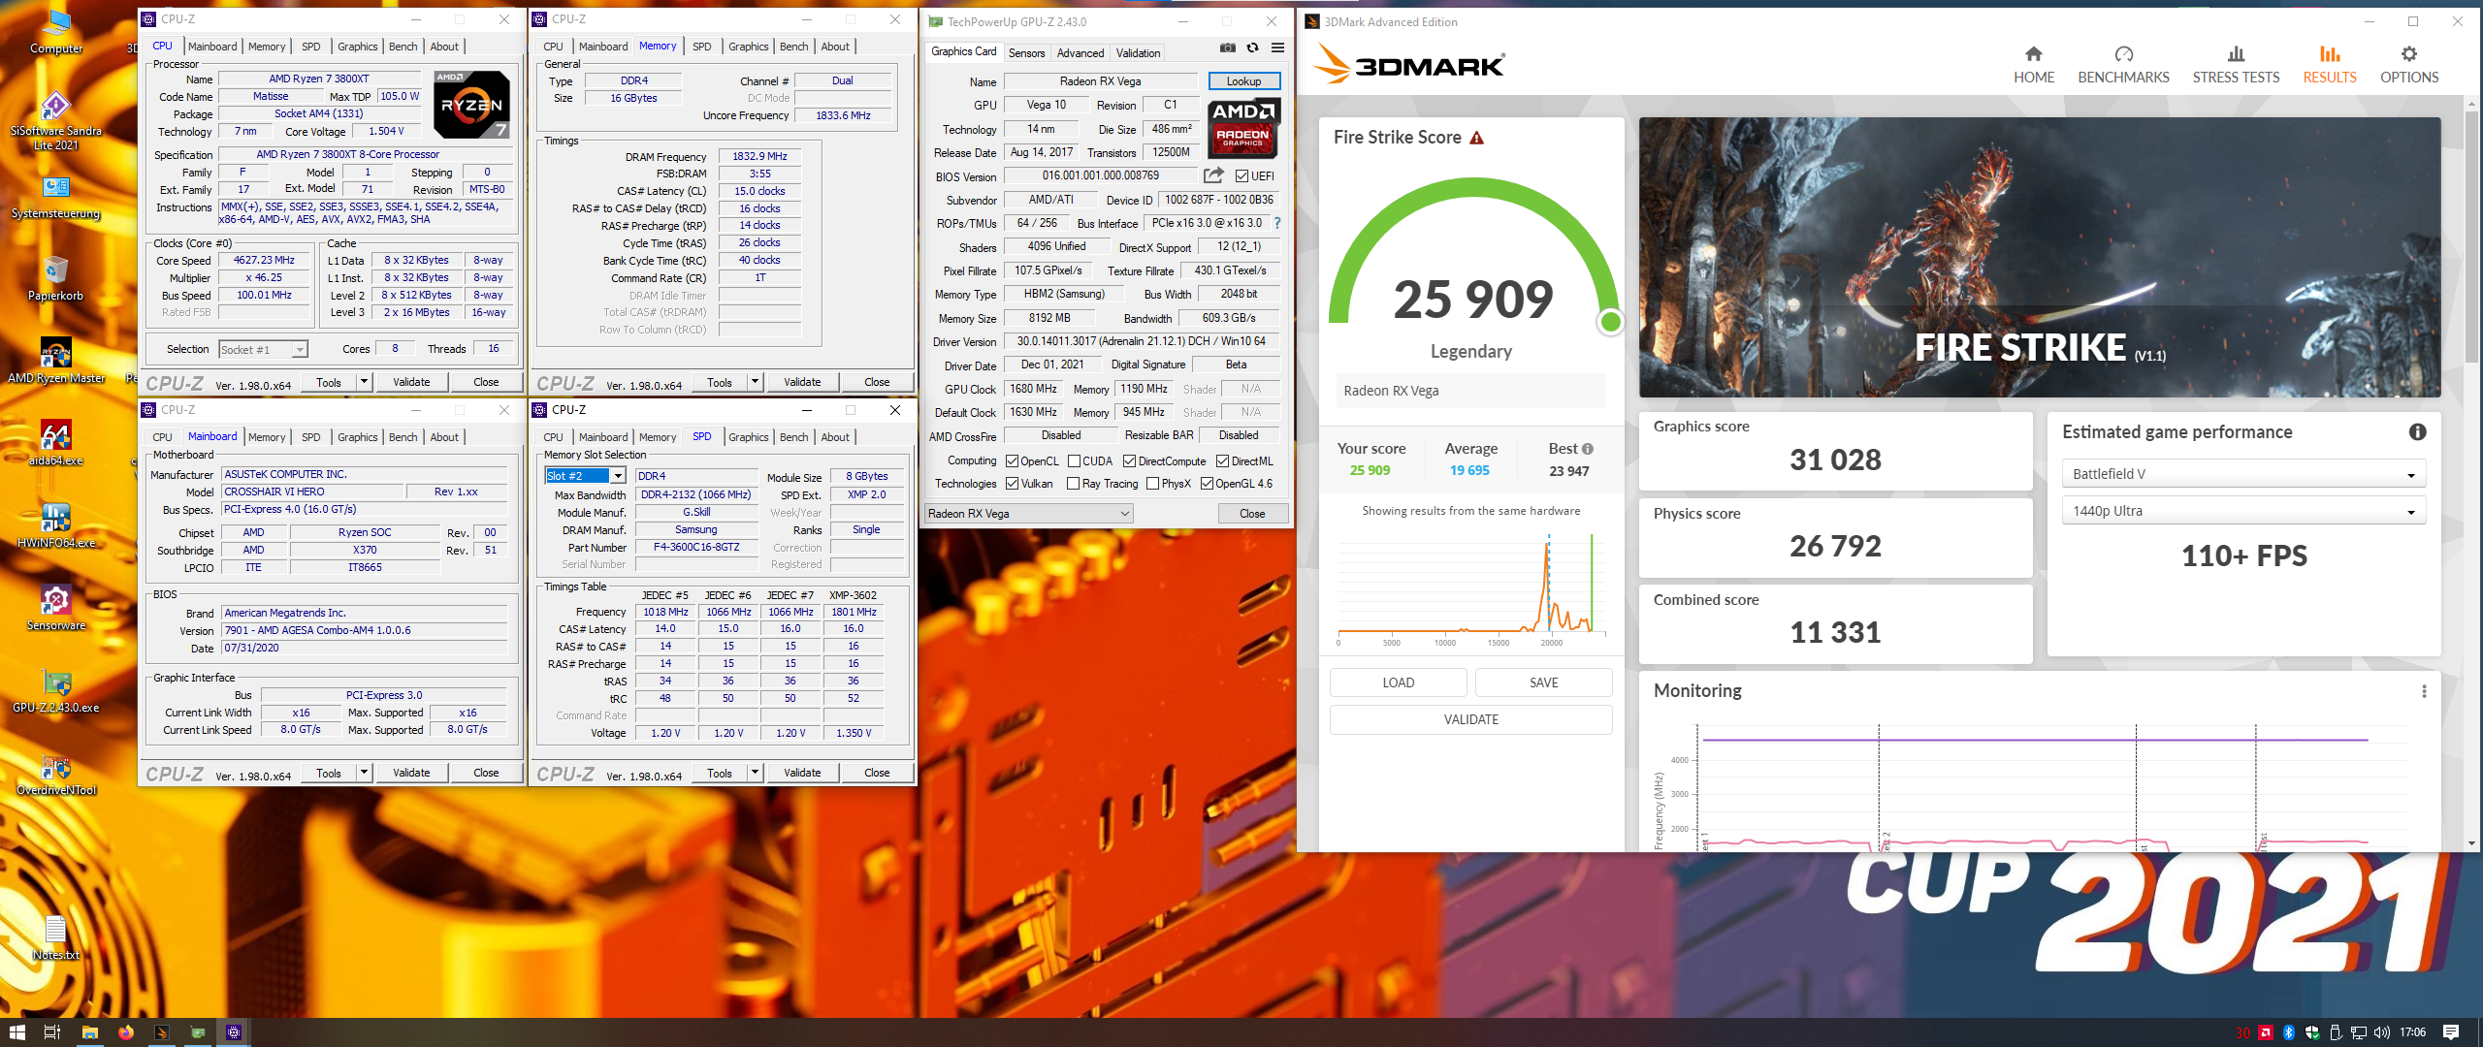
Task: Expand Tools arrow in the CPU-Z Mainboard-tab window
Action: click(x=365, y=773)
